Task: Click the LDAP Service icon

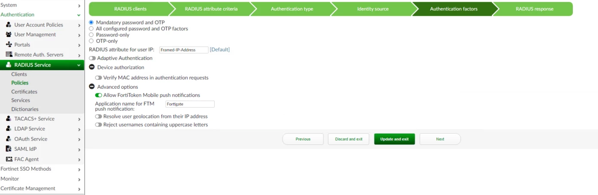Action: tap(9, 129)
